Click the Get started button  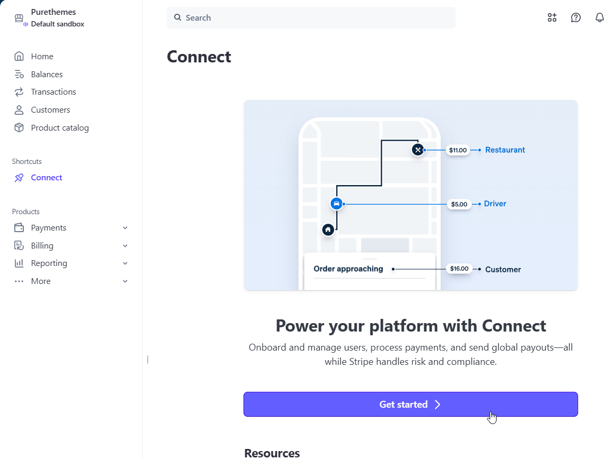coord(410,405)
